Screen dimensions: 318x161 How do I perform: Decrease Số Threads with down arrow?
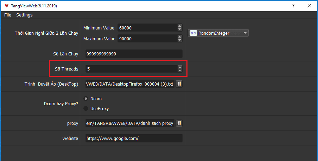click(x=180, y=71)
